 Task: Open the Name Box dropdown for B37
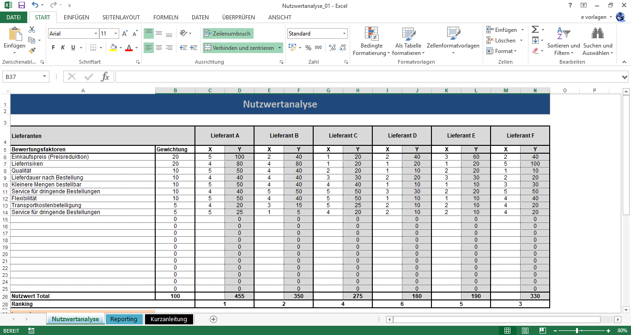(45, 77)
